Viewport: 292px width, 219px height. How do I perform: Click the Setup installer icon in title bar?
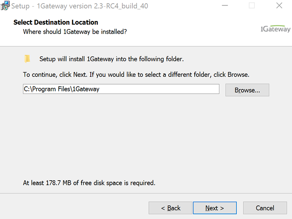point(5,6)
